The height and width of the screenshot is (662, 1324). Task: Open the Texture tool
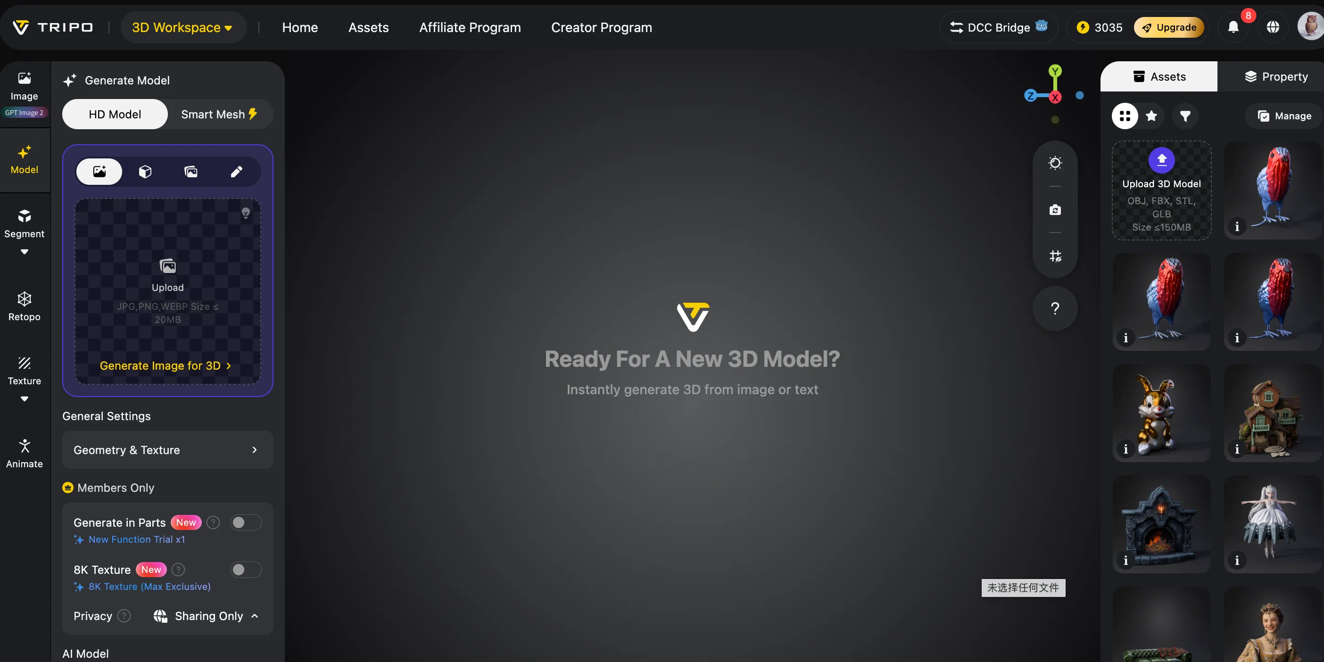[x=24, y=371]
